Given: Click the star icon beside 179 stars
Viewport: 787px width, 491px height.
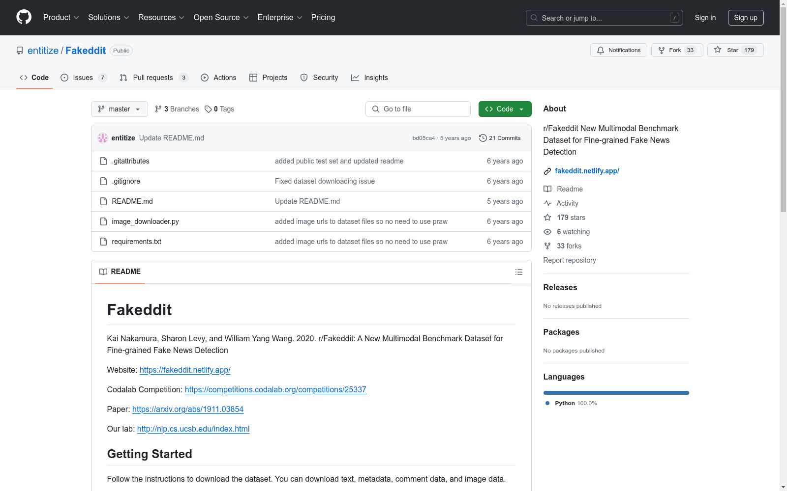Looking at the screenshot, I should [x=547, y=218].
